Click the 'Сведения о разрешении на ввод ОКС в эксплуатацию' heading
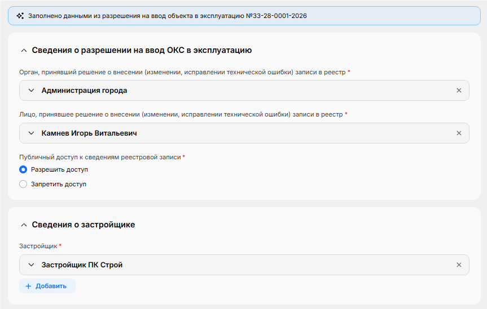The width and height of the screenshot is (487, 309). [x=142, y=50]
